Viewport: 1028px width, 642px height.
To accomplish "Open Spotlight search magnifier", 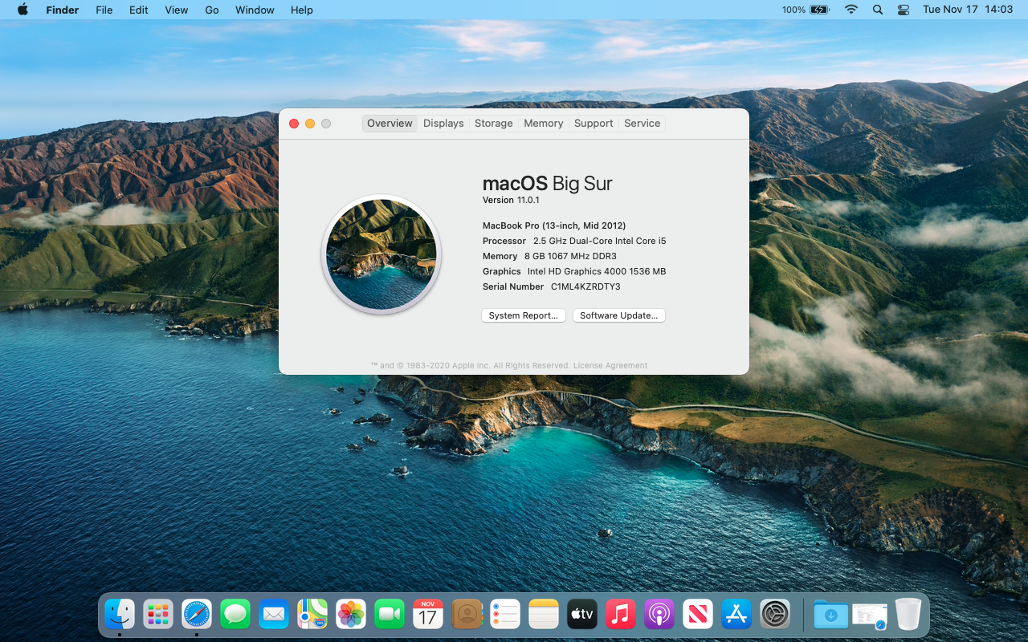I will point(877,10).
